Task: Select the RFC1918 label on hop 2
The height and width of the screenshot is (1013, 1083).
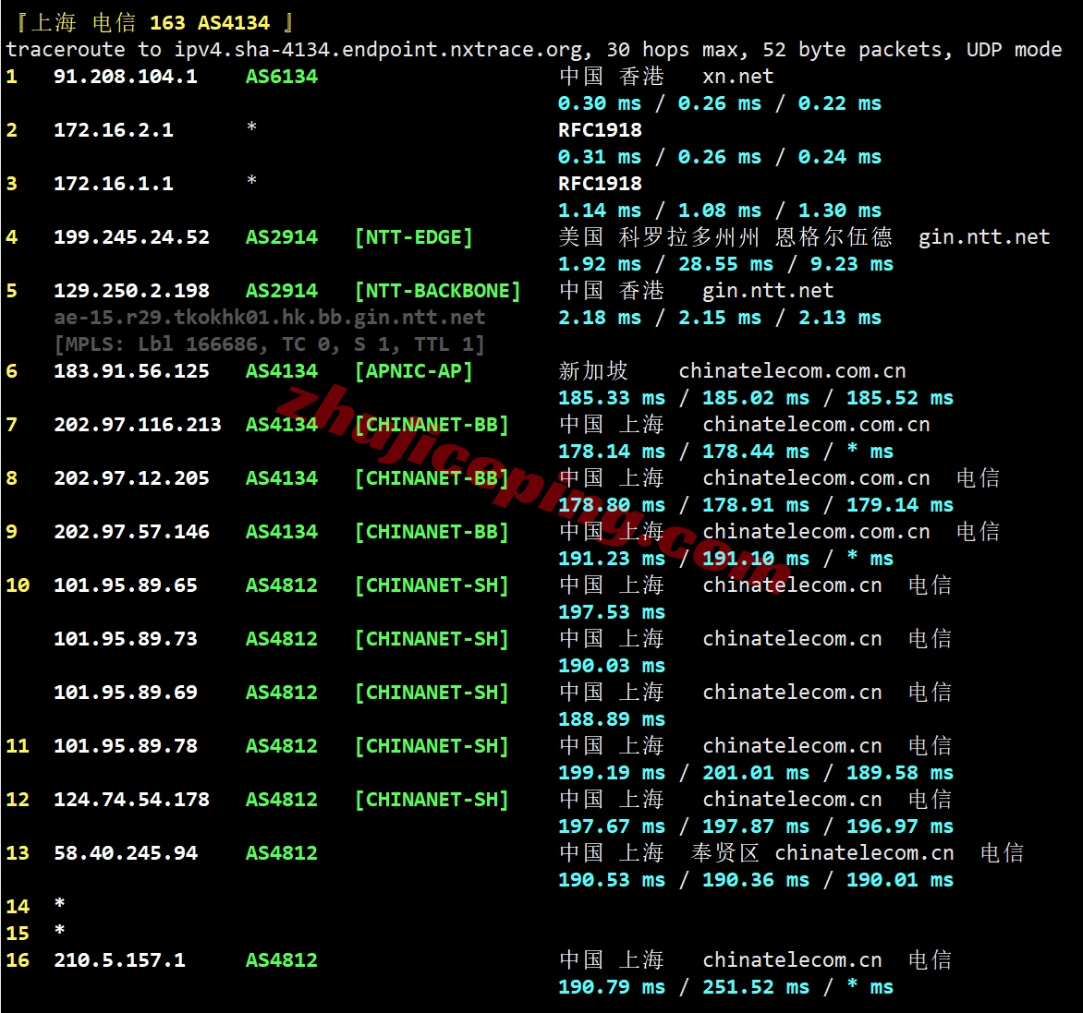Action: [601, 129]
